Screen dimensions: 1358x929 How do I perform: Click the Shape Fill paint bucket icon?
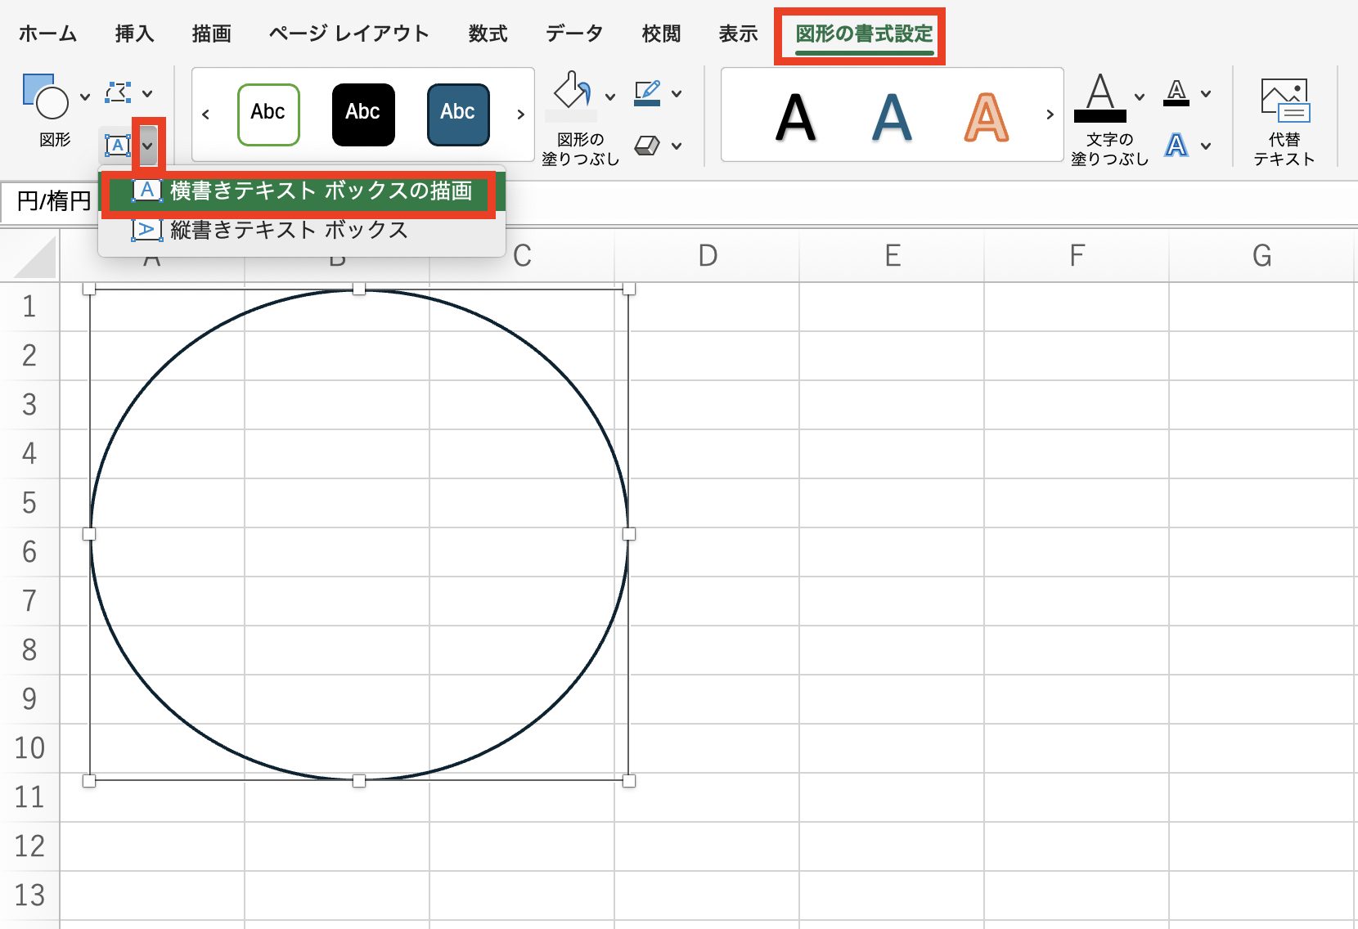tap(573, 92)
